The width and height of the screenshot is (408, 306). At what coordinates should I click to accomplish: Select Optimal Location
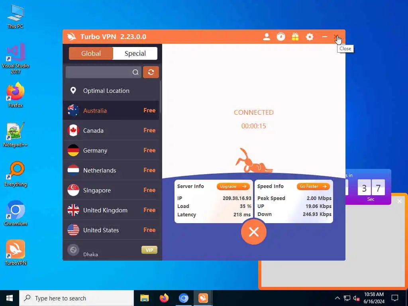coord(111,90)
